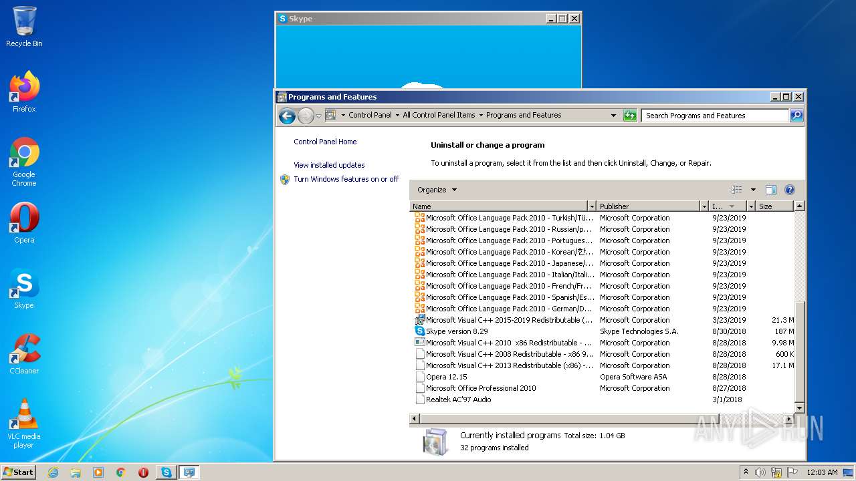The width and height of the screenshot is (856, 481).
Task: Open Firefox desktop shortcut
Action: coord(24,92)
